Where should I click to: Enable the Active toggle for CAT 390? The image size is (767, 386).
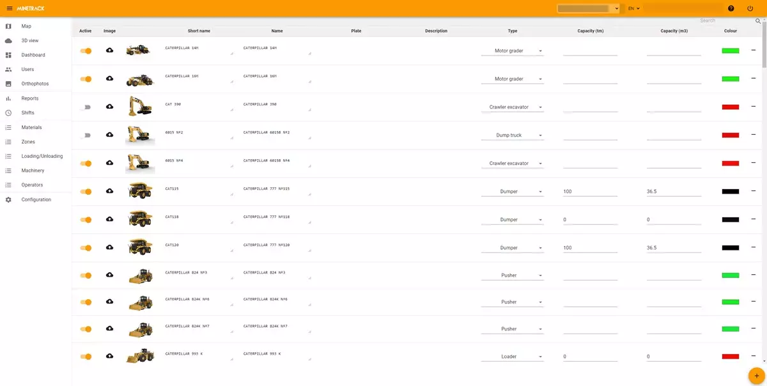pos(86,107)
